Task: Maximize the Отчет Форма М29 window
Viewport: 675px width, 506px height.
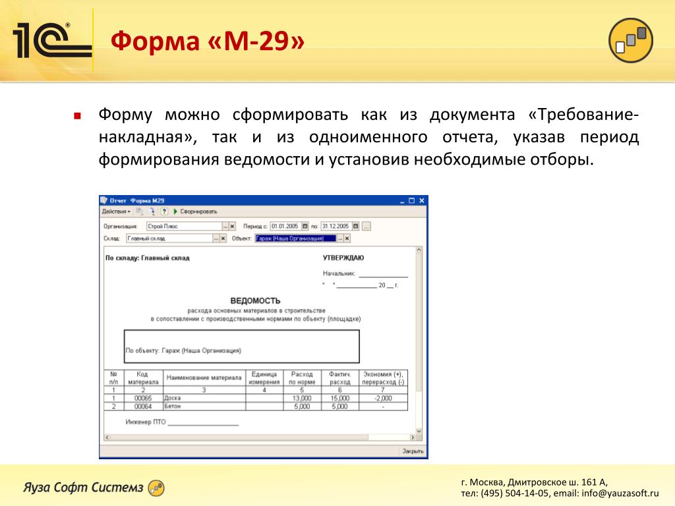Action: click(x=411, y=201)
